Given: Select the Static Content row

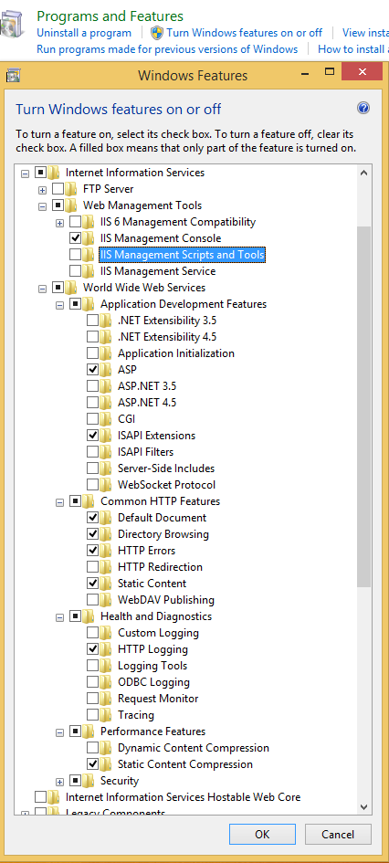Looking at the screenshot, I should click(152, 584).
